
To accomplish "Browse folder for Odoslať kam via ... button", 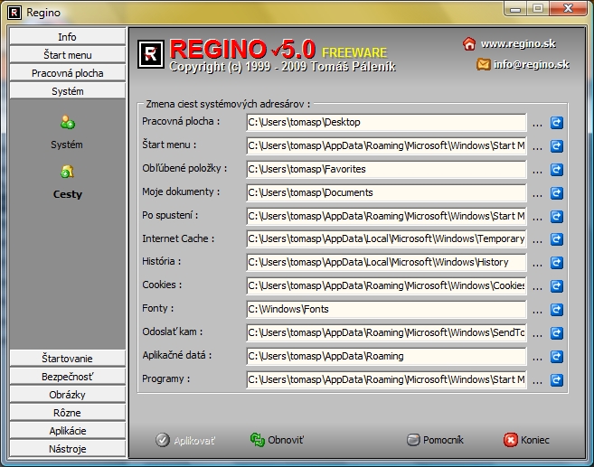I will pyautogui.click(x=537, y=335).
